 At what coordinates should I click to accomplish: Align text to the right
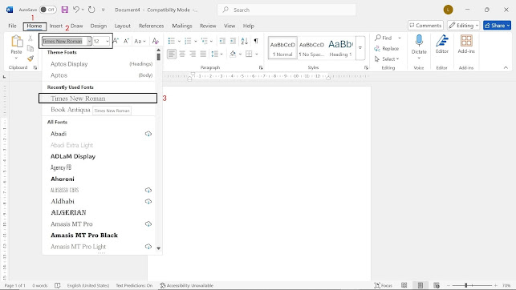[x=193, y=54]
